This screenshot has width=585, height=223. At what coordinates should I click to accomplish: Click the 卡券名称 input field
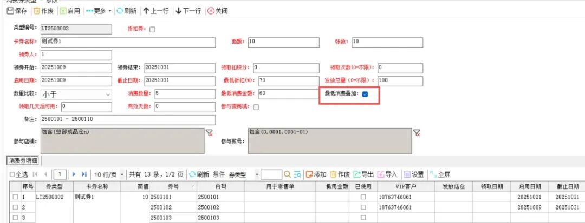coord(128,42)
